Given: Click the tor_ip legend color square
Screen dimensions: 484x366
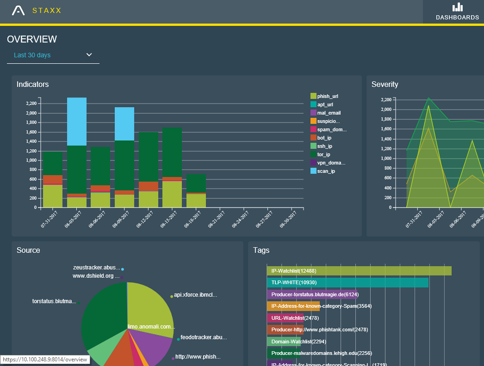Looking at the screenshot, I should point(313,154).
